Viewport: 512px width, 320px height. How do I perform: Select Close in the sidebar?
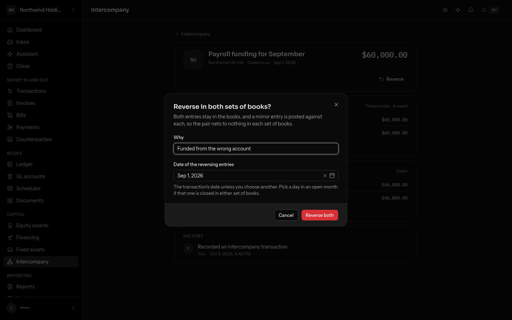(x=41, y=66)
